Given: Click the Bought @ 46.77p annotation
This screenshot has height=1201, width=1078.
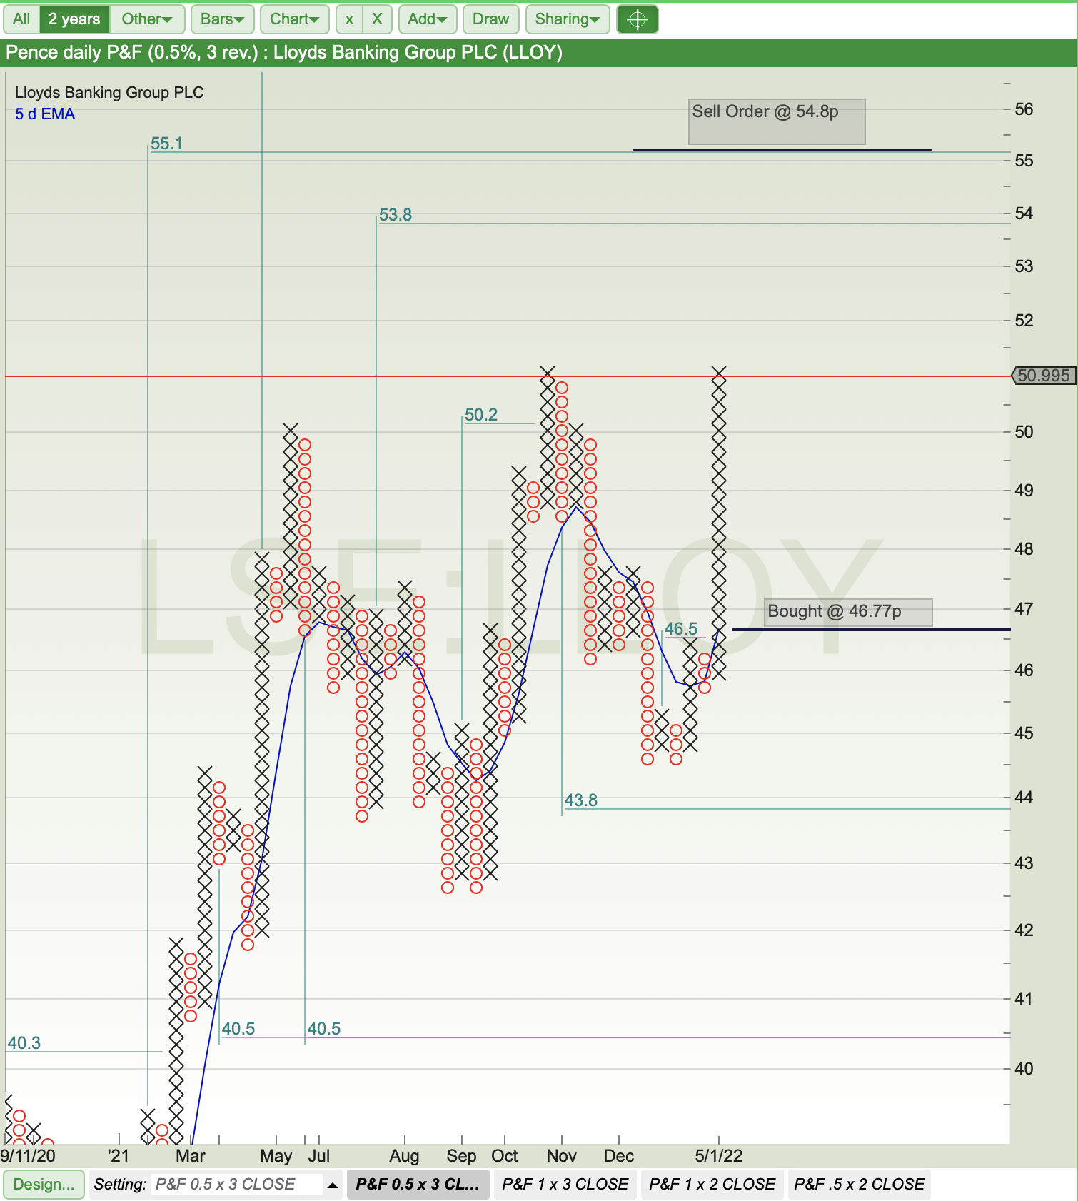Looking at the screenshot, I should [x=848, y=613].
